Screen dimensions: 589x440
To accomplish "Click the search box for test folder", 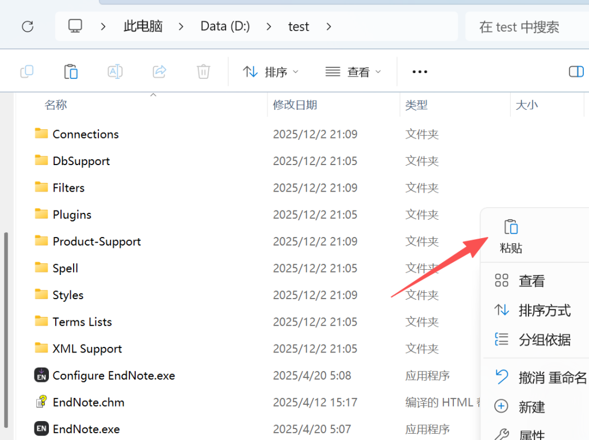I will click(526, 26).
